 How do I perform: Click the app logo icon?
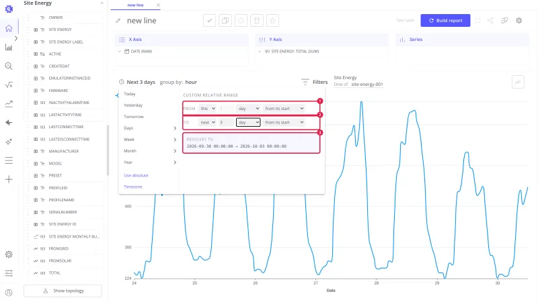[x=9, y=9]
